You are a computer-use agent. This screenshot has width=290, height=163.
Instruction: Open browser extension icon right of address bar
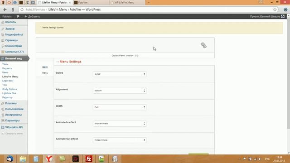(285, 10)
